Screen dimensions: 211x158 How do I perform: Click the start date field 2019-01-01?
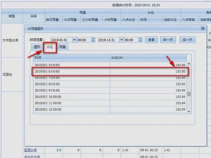point(62,40)
